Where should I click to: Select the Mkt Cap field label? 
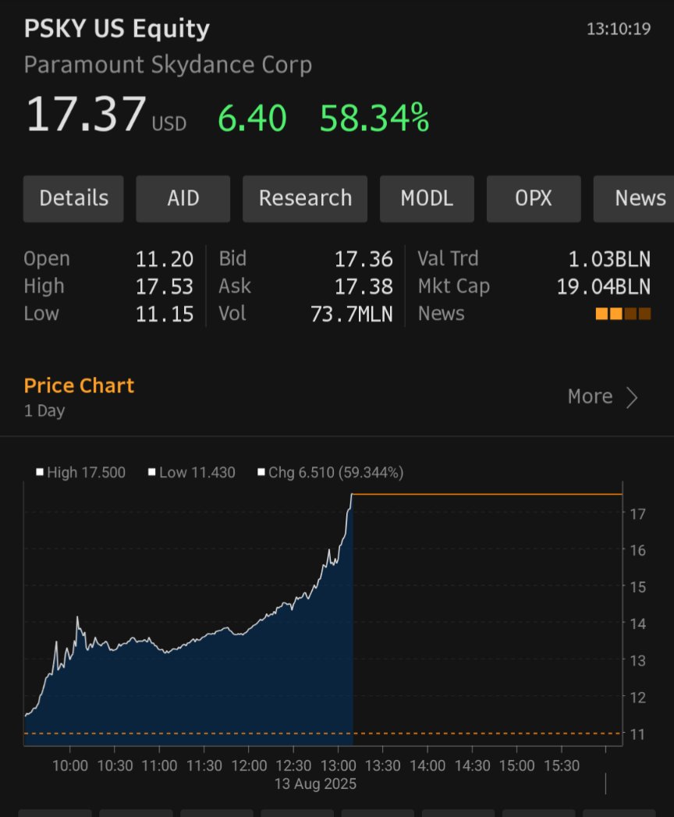(x=454, y=286)
